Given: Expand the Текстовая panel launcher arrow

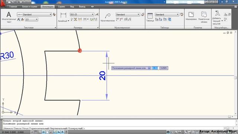Looking at the screenshot, I should (55, 28).
